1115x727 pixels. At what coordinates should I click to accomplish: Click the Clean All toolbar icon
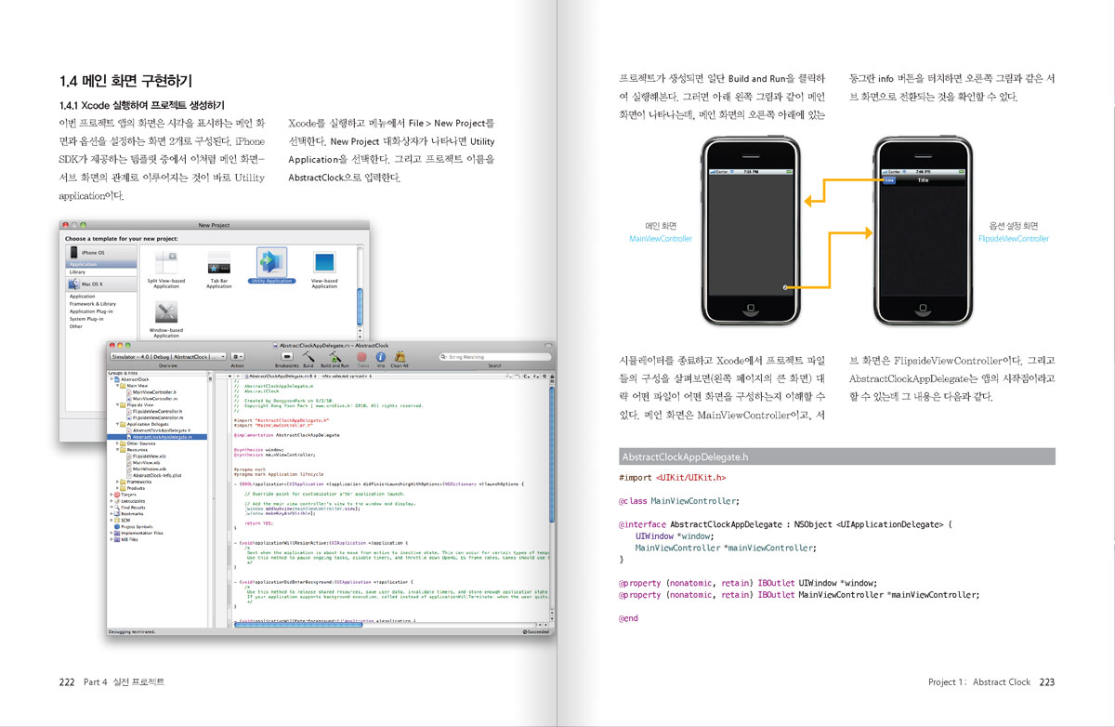coord(400,357)
